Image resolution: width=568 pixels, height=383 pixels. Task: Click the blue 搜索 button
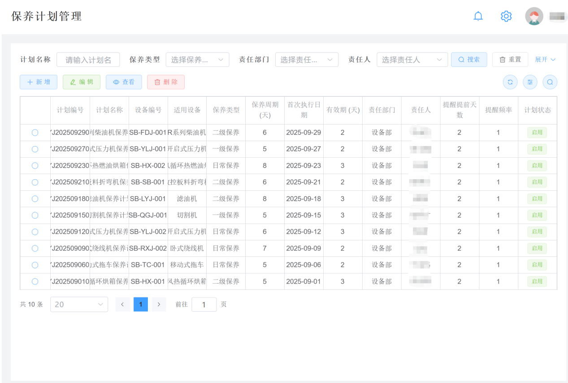click(469, 60)
